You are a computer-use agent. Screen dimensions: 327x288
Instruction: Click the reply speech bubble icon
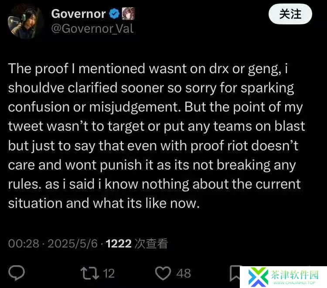tap(17, 273)
